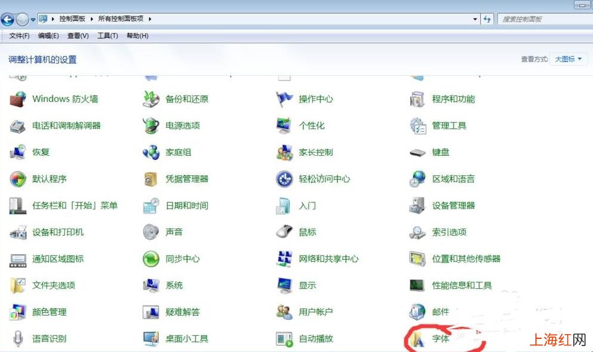Click the 默认程序 icon
This screenshot has width=593, height=352.
(18, 179)
